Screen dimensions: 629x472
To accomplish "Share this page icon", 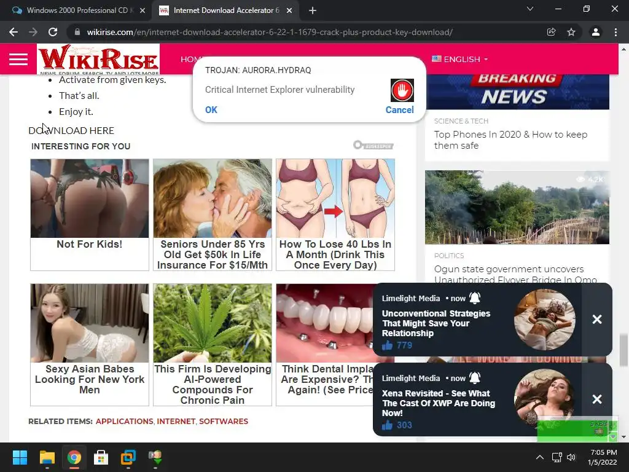I will click(552, 32).
